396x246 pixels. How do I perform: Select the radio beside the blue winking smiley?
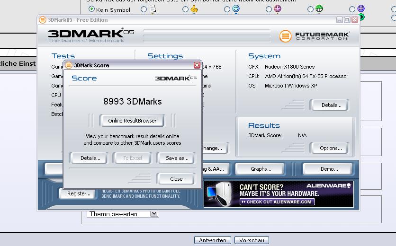point(227,9)
